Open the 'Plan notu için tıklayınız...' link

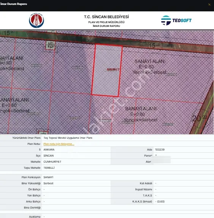tap(59, 144)
